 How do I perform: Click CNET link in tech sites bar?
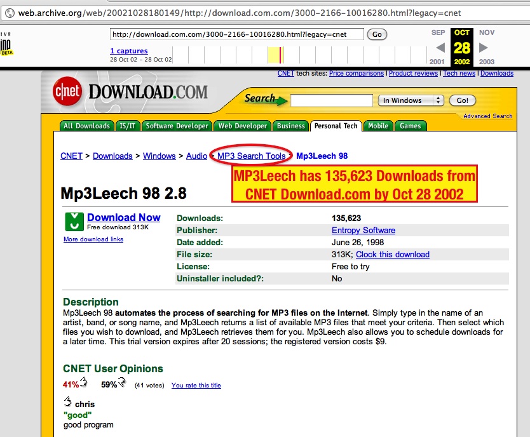pos(286,73)
